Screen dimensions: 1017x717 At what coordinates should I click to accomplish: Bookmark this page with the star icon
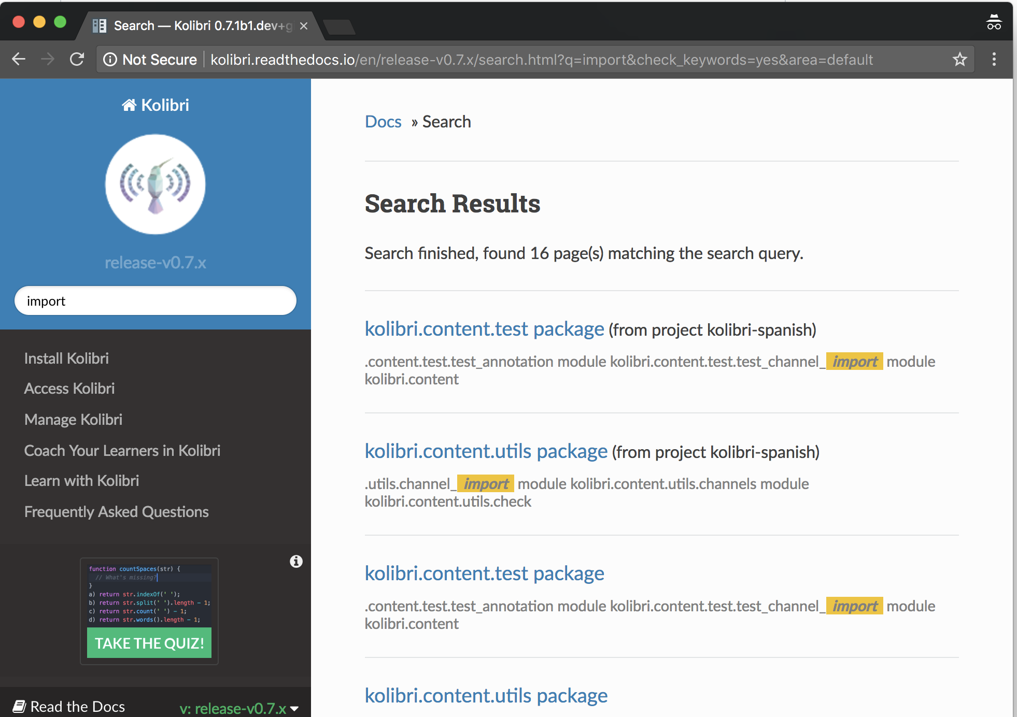[960, 59]
